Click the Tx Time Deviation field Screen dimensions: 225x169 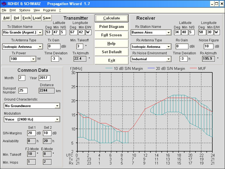[x=55, y=59]
